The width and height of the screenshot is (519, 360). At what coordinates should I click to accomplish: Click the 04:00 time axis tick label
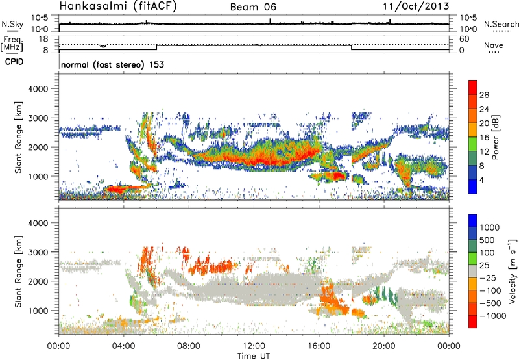tap(123, 346)
